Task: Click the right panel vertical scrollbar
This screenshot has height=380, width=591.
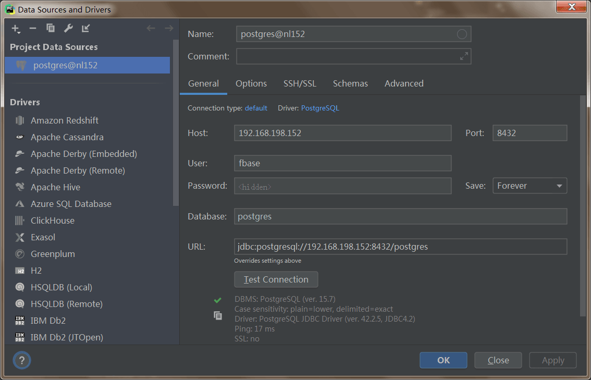Action: tap(583, 205)
